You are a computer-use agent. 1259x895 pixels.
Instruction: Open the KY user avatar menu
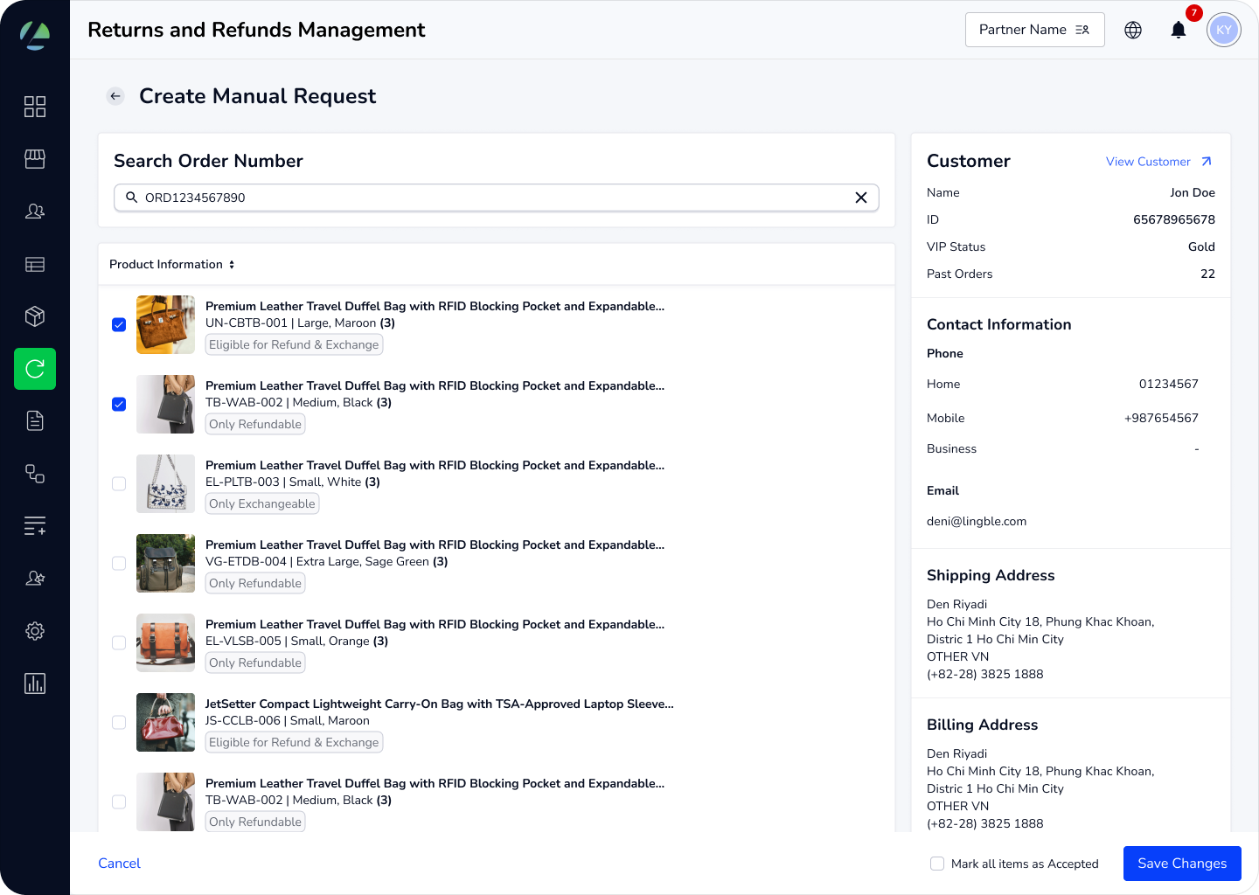point(1223,31)
